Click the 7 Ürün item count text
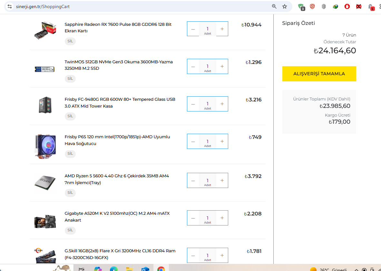Viewport: 381px width, 271px height. click(349, 35)
